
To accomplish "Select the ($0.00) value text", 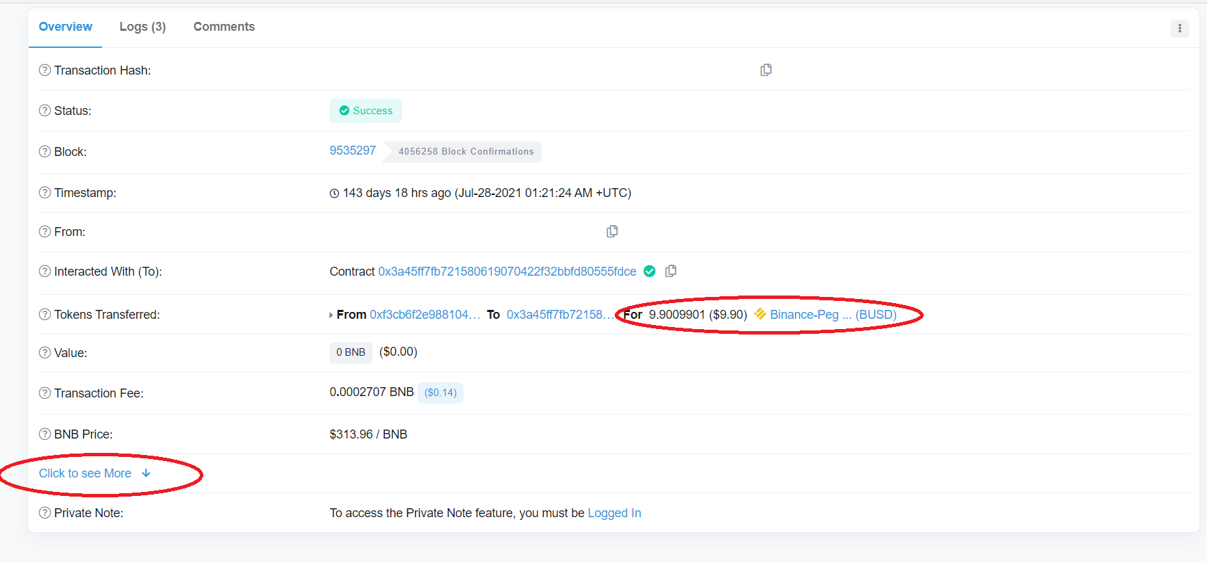I will 398,352.
